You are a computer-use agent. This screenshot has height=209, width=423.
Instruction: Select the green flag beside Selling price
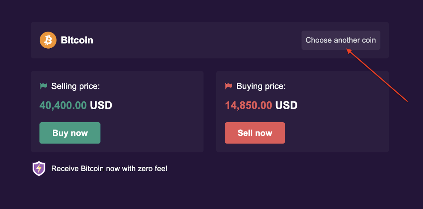pos(43,86)
